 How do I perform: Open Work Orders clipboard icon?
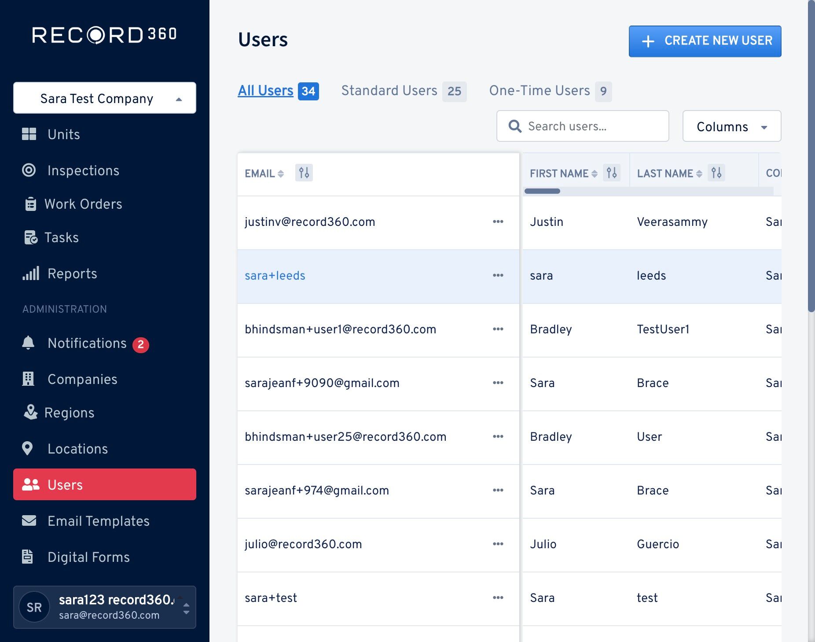pyautogui.click(x=30, y=204)
